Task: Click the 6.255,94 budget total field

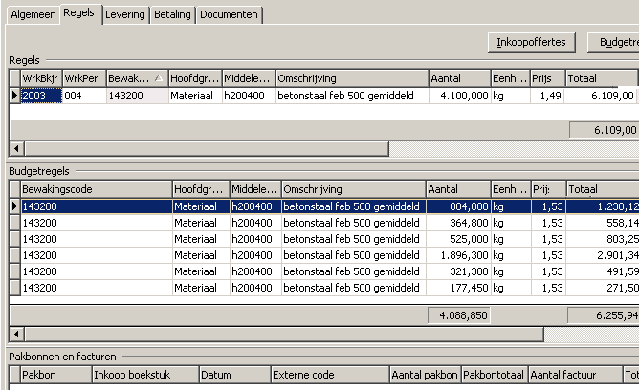Action: pos(604,315)
